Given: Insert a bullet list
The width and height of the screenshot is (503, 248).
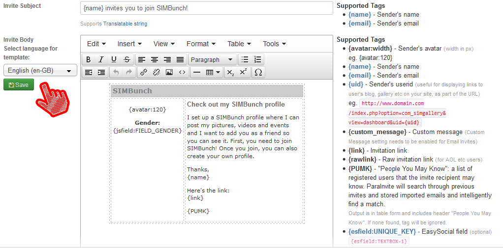Looking at the screenshot, I should pyautogui.click(x=245, y=59).
